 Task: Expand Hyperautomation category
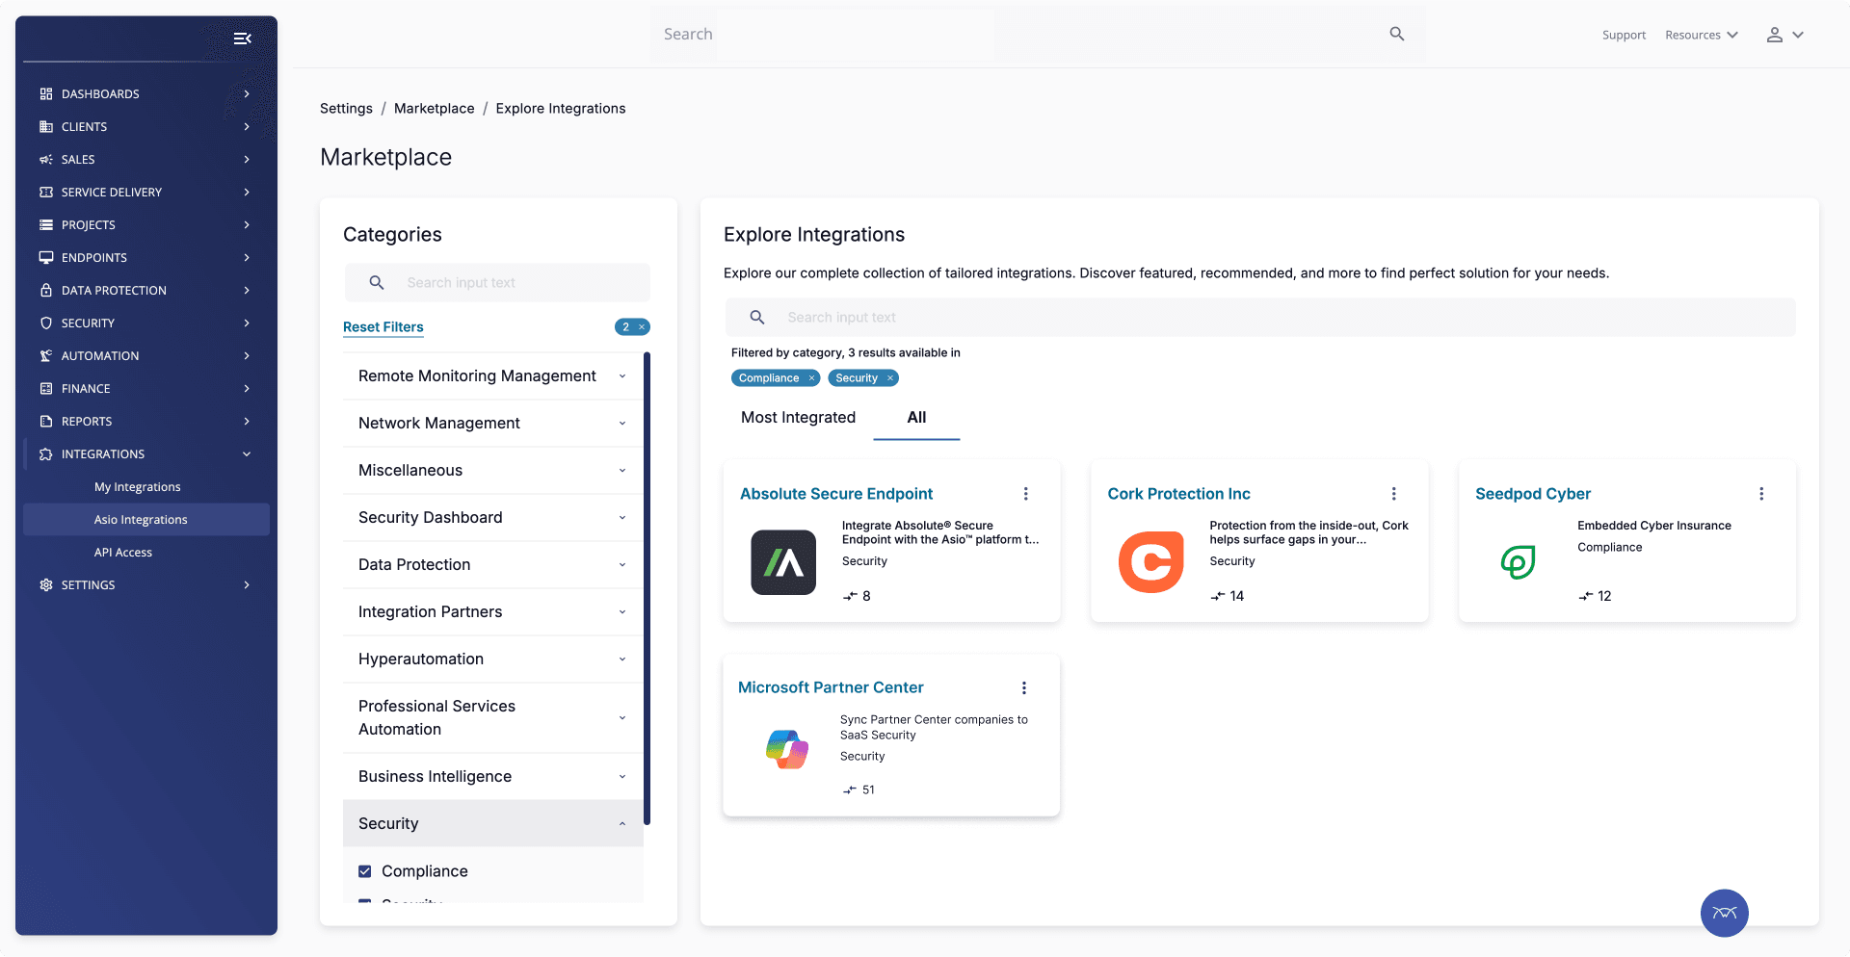click(x=622, y=660)
